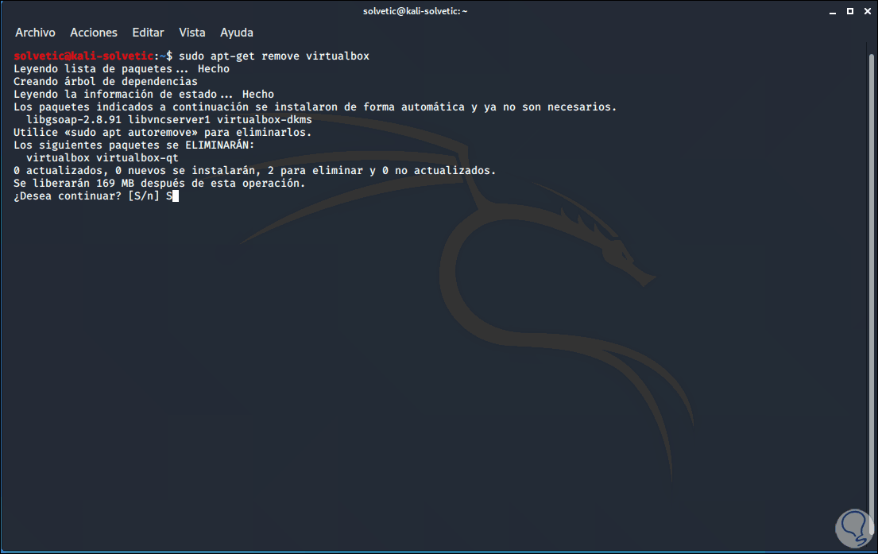Screen dimensions: 878x554
Task: Click the window title 'solvetic@kali-solvetic: ~'
Action: pos(415,11)
